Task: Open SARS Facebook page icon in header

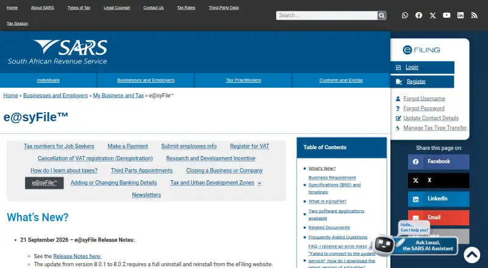Action: point(418,15)
